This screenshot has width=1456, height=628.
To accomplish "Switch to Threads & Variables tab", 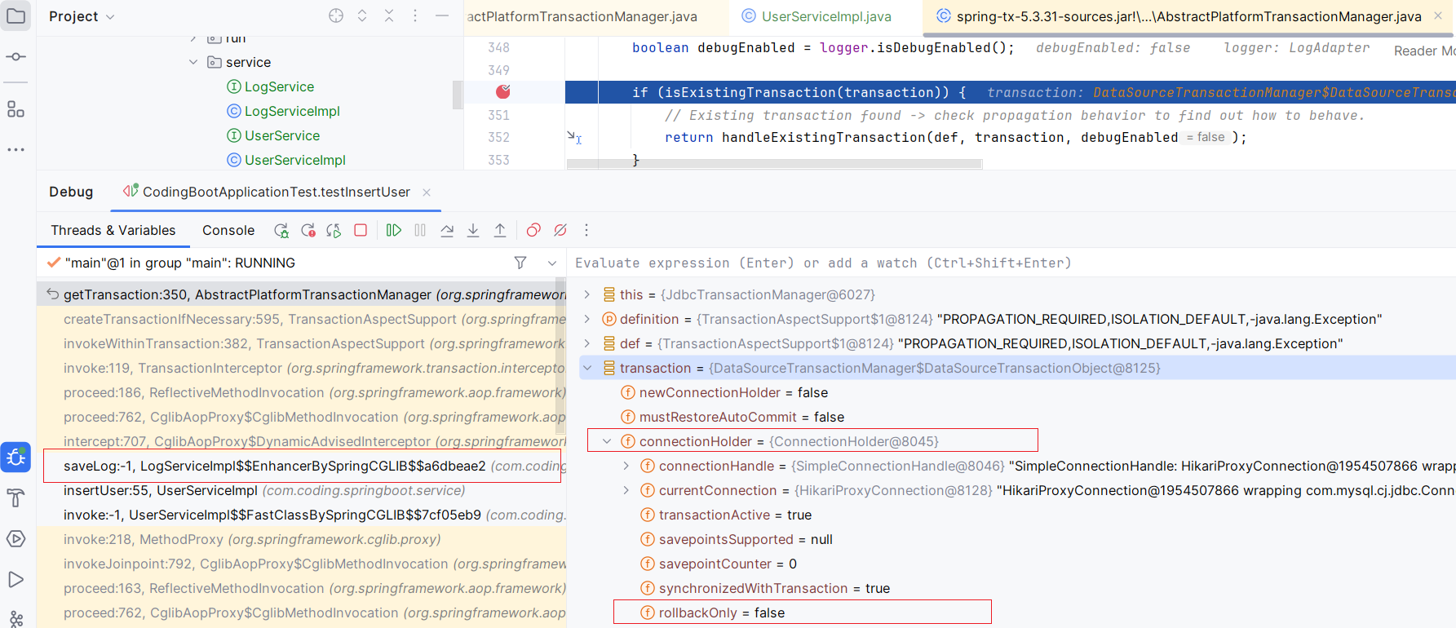I will (x=113, y=231).
